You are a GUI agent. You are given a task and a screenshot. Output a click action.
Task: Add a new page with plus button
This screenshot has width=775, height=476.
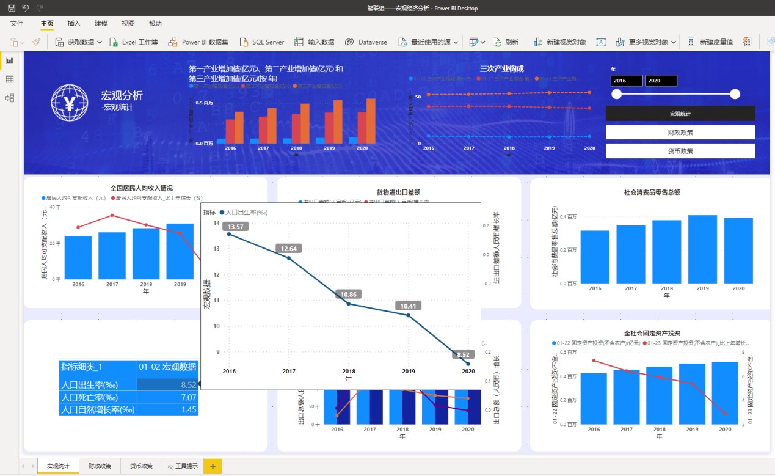coord(213,466)
